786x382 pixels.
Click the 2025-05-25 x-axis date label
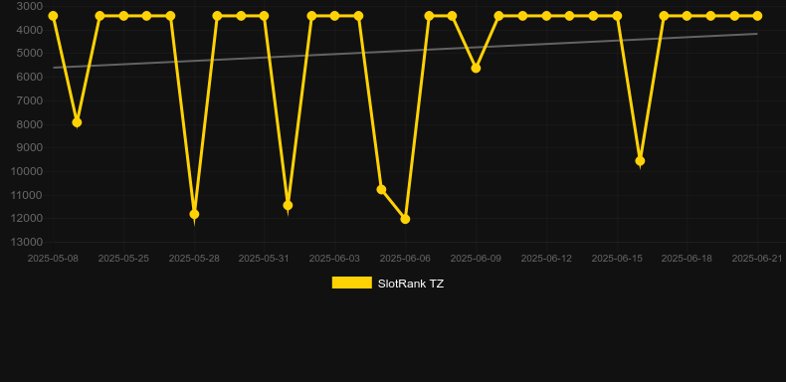click(123, 259)
